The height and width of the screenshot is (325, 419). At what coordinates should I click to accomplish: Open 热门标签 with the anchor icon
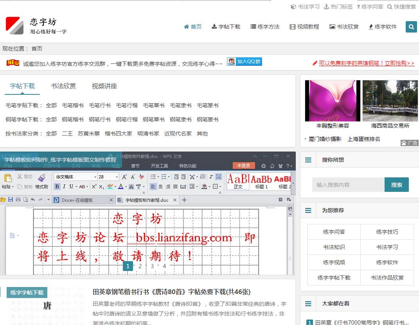point(338,7)
